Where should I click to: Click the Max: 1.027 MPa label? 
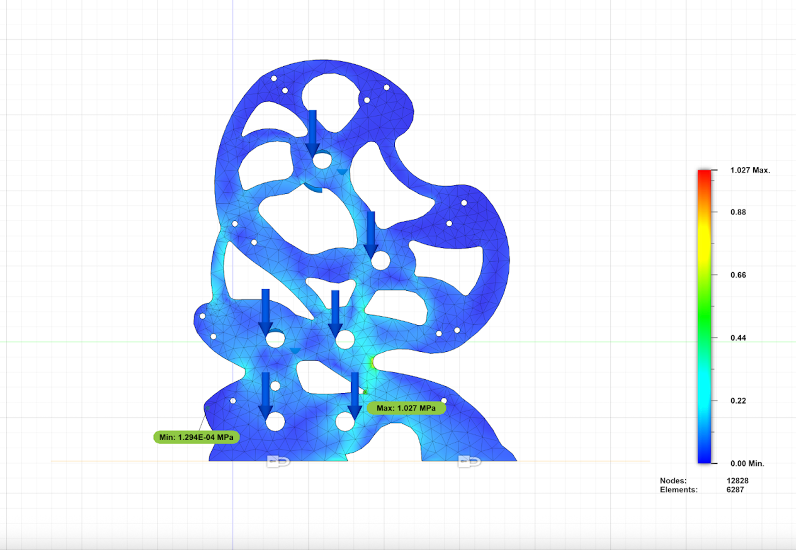coord(406,408)
